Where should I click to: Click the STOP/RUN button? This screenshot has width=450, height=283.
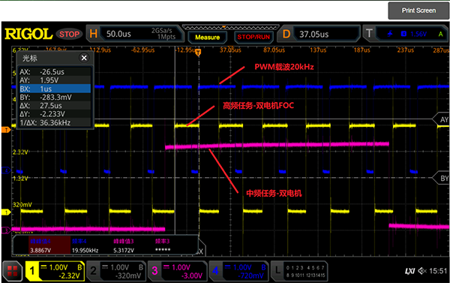point(253,37)
